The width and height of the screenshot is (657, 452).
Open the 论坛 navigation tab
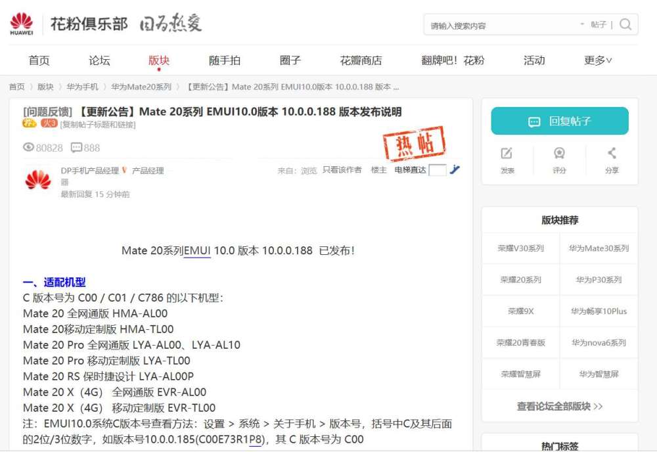point(99,60)
